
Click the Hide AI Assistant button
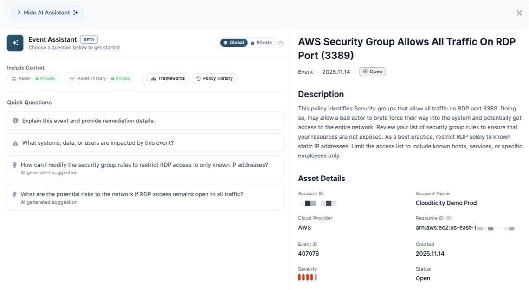47,13
